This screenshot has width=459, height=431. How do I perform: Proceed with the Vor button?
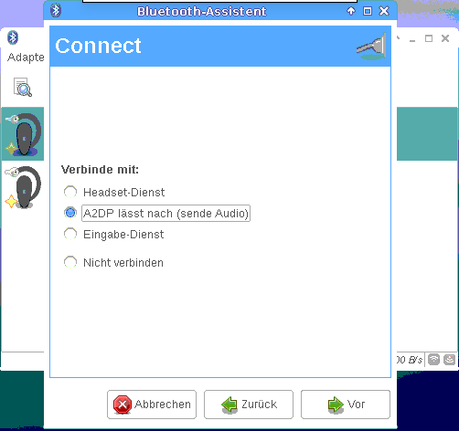[x=346, y=405]
